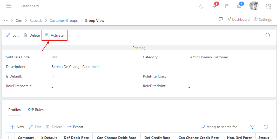Open the task list icon
Screen dimensions: 277x139
coord(227,6)
